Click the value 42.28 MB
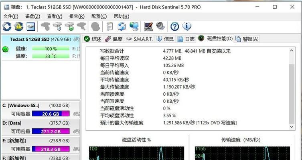302x160 pixels. (x=172, y=58)
